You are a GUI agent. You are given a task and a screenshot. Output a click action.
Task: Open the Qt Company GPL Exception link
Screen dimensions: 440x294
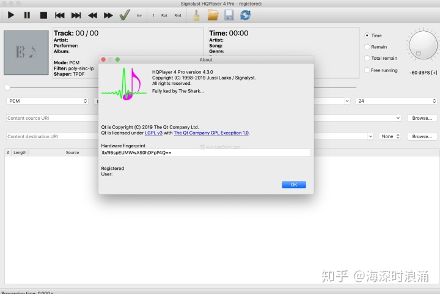[211, 133]
